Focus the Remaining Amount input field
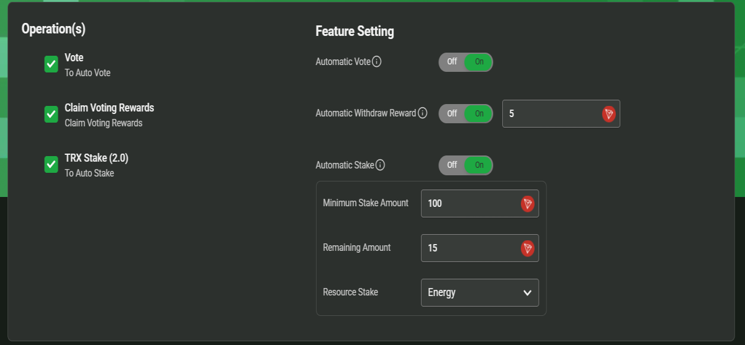This screenshot has height=345, width=745. (x=480, y=248)
